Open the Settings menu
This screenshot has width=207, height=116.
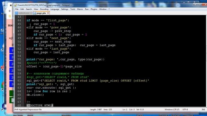(x=65, y=9)
